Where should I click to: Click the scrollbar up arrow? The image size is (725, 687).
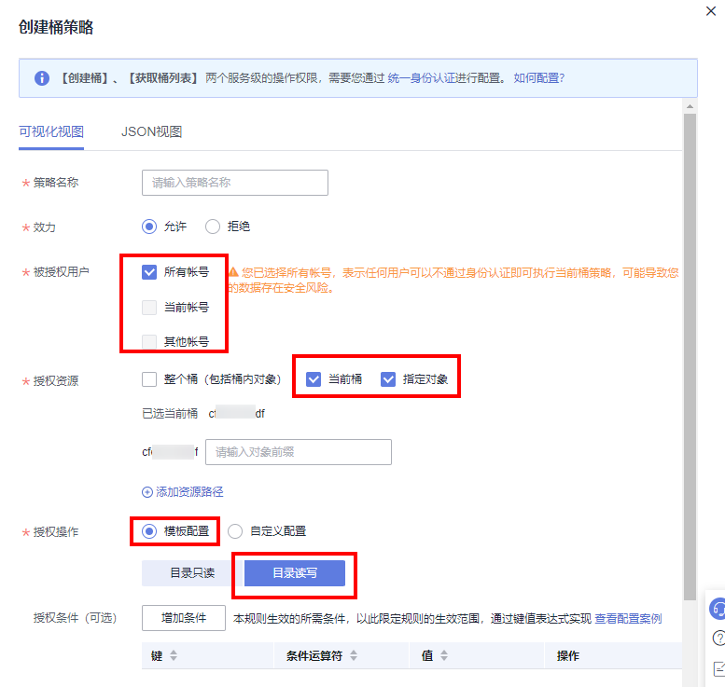click(x=690, y=106)
